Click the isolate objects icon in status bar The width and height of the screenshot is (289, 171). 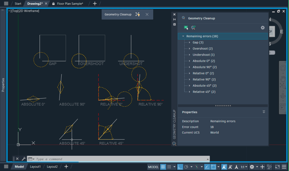(x=269, y=167)
